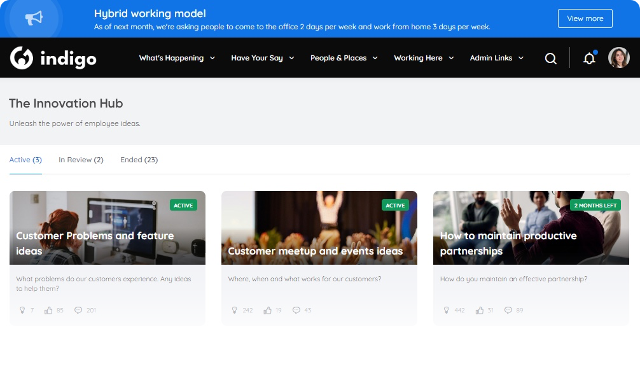Viewport: 640px width, 385px height.
Task: Switch to the In Review tab
Action: pos(81,160)
